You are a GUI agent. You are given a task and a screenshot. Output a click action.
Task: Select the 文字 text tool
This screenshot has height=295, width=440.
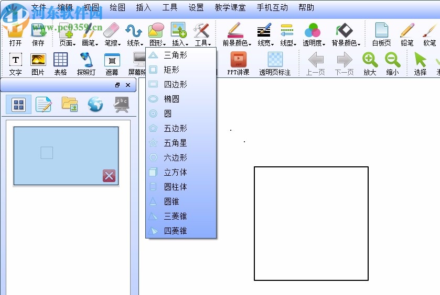[x=15, y=64]
